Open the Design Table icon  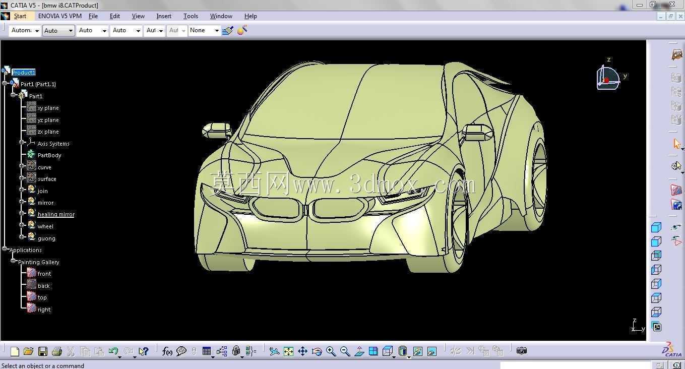pyautogui.click(x=207, y=351)
